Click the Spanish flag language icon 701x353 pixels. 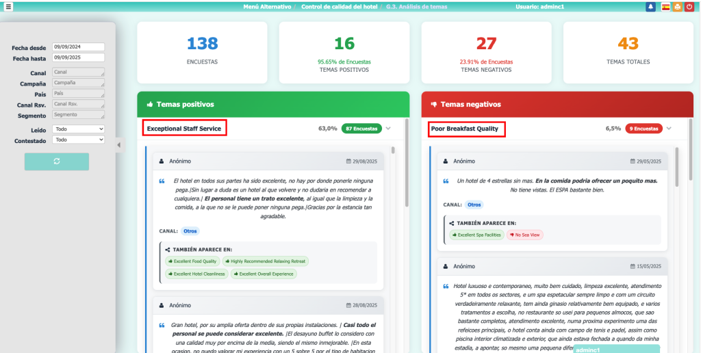coord(665,7)
